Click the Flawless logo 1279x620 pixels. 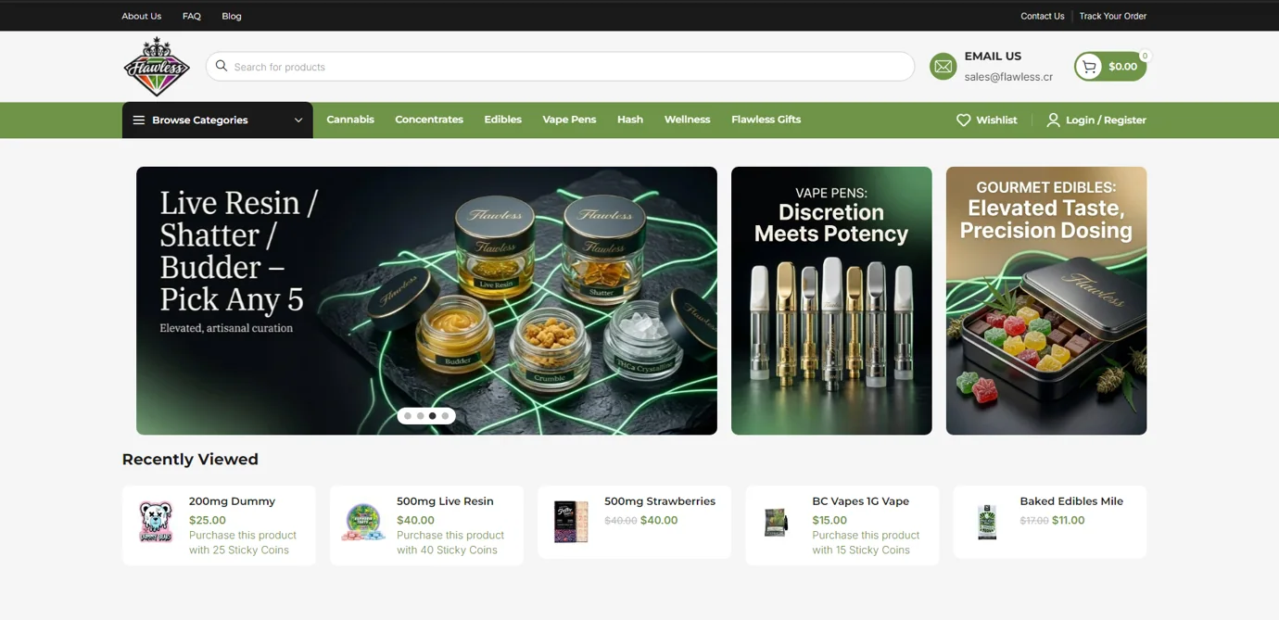(x=157, y=67)
